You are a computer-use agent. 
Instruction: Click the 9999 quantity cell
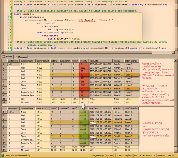(83, 68)
